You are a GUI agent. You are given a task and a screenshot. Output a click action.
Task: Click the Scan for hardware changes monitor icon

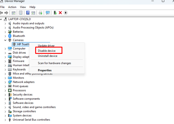(48, 13)
